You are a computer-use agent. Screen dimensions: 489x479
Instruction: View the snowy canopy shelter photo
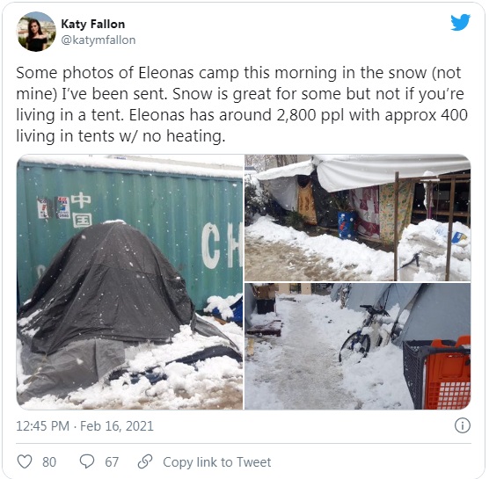(x=358, y=218)
